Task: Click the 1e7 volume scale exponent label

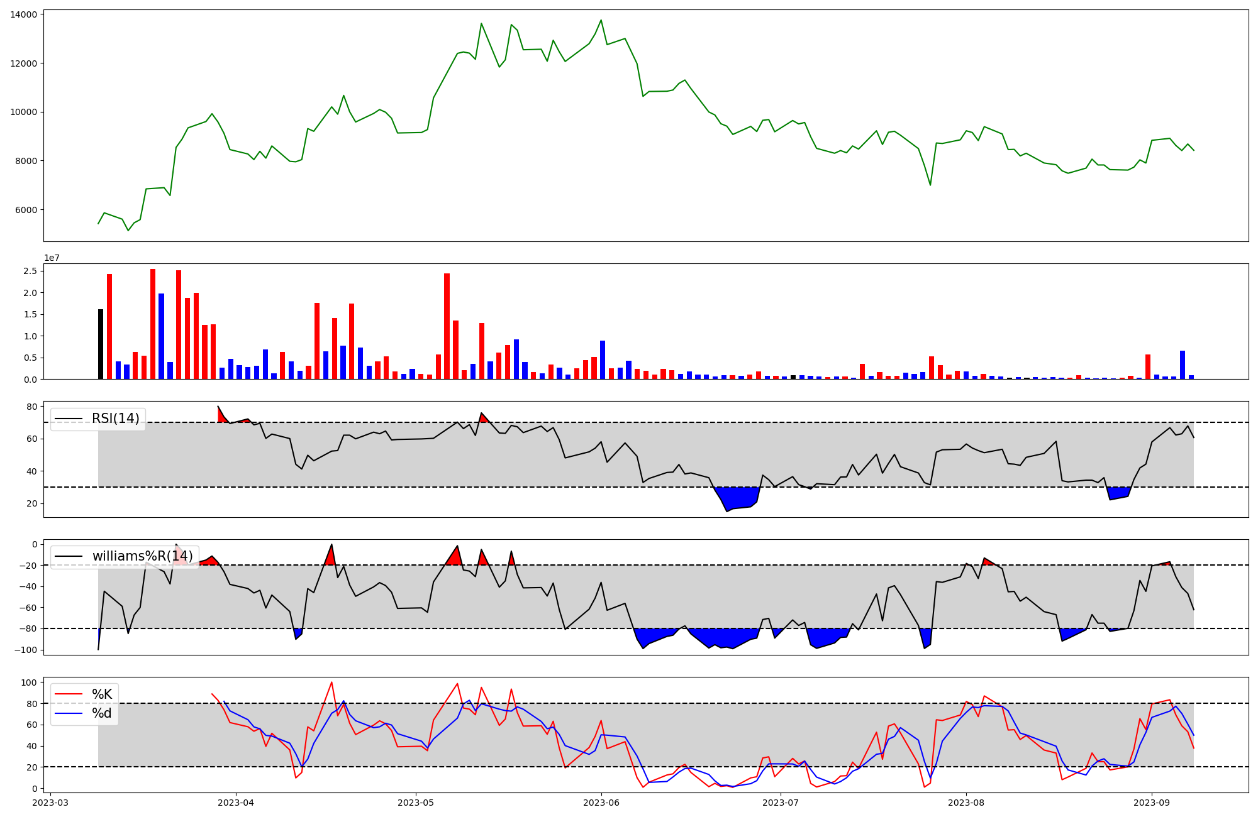Action: pyautogui.click(x=52, y=258)
